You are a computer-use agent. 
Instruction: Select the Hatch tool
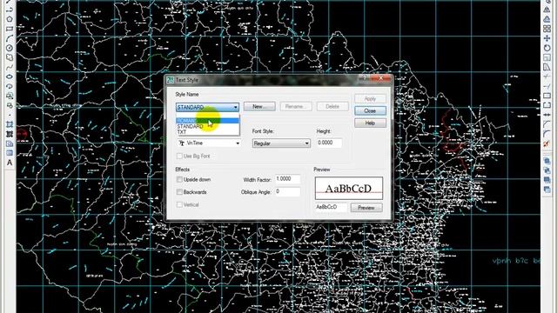click(x=10, y=124)
